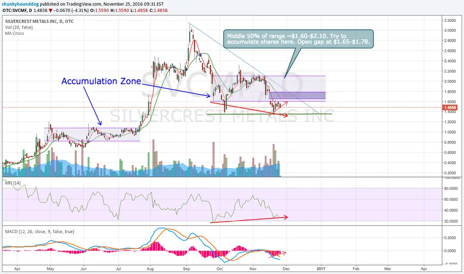Click the 60.0000 MFI axis label

point(451,199)
